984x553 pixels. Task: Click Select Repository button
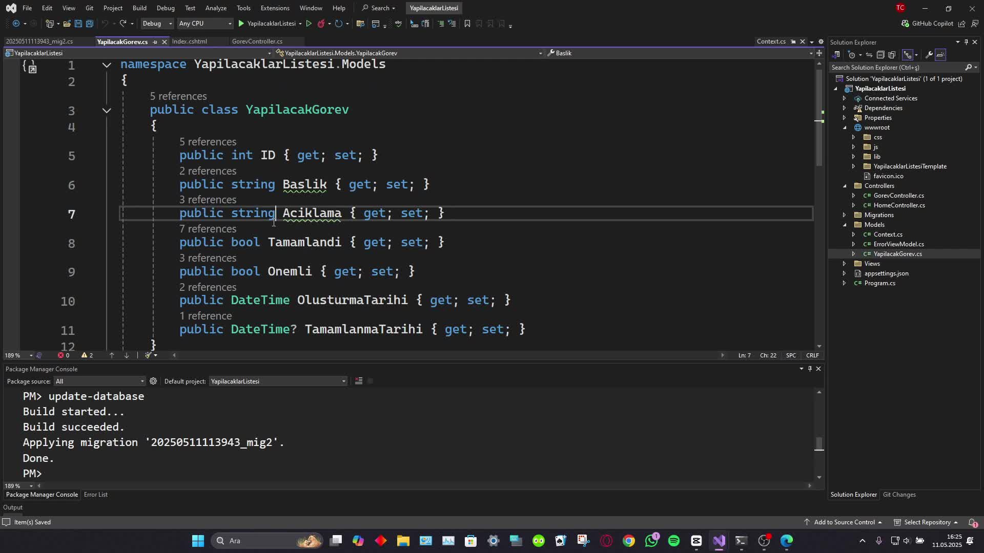[926, 522]
